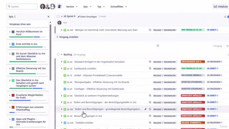Collapse the JG Sprint 9 section
The width and height of the screenshot is (229, 129).
click(x=62, y=16)
